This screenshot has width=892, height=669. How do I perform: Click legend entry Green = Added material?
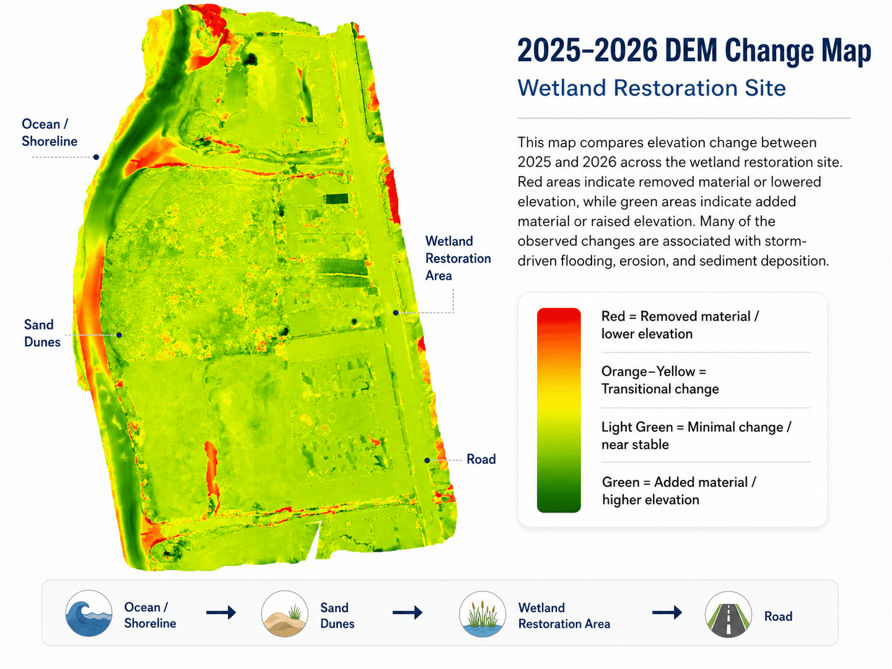tap(679, 491)
